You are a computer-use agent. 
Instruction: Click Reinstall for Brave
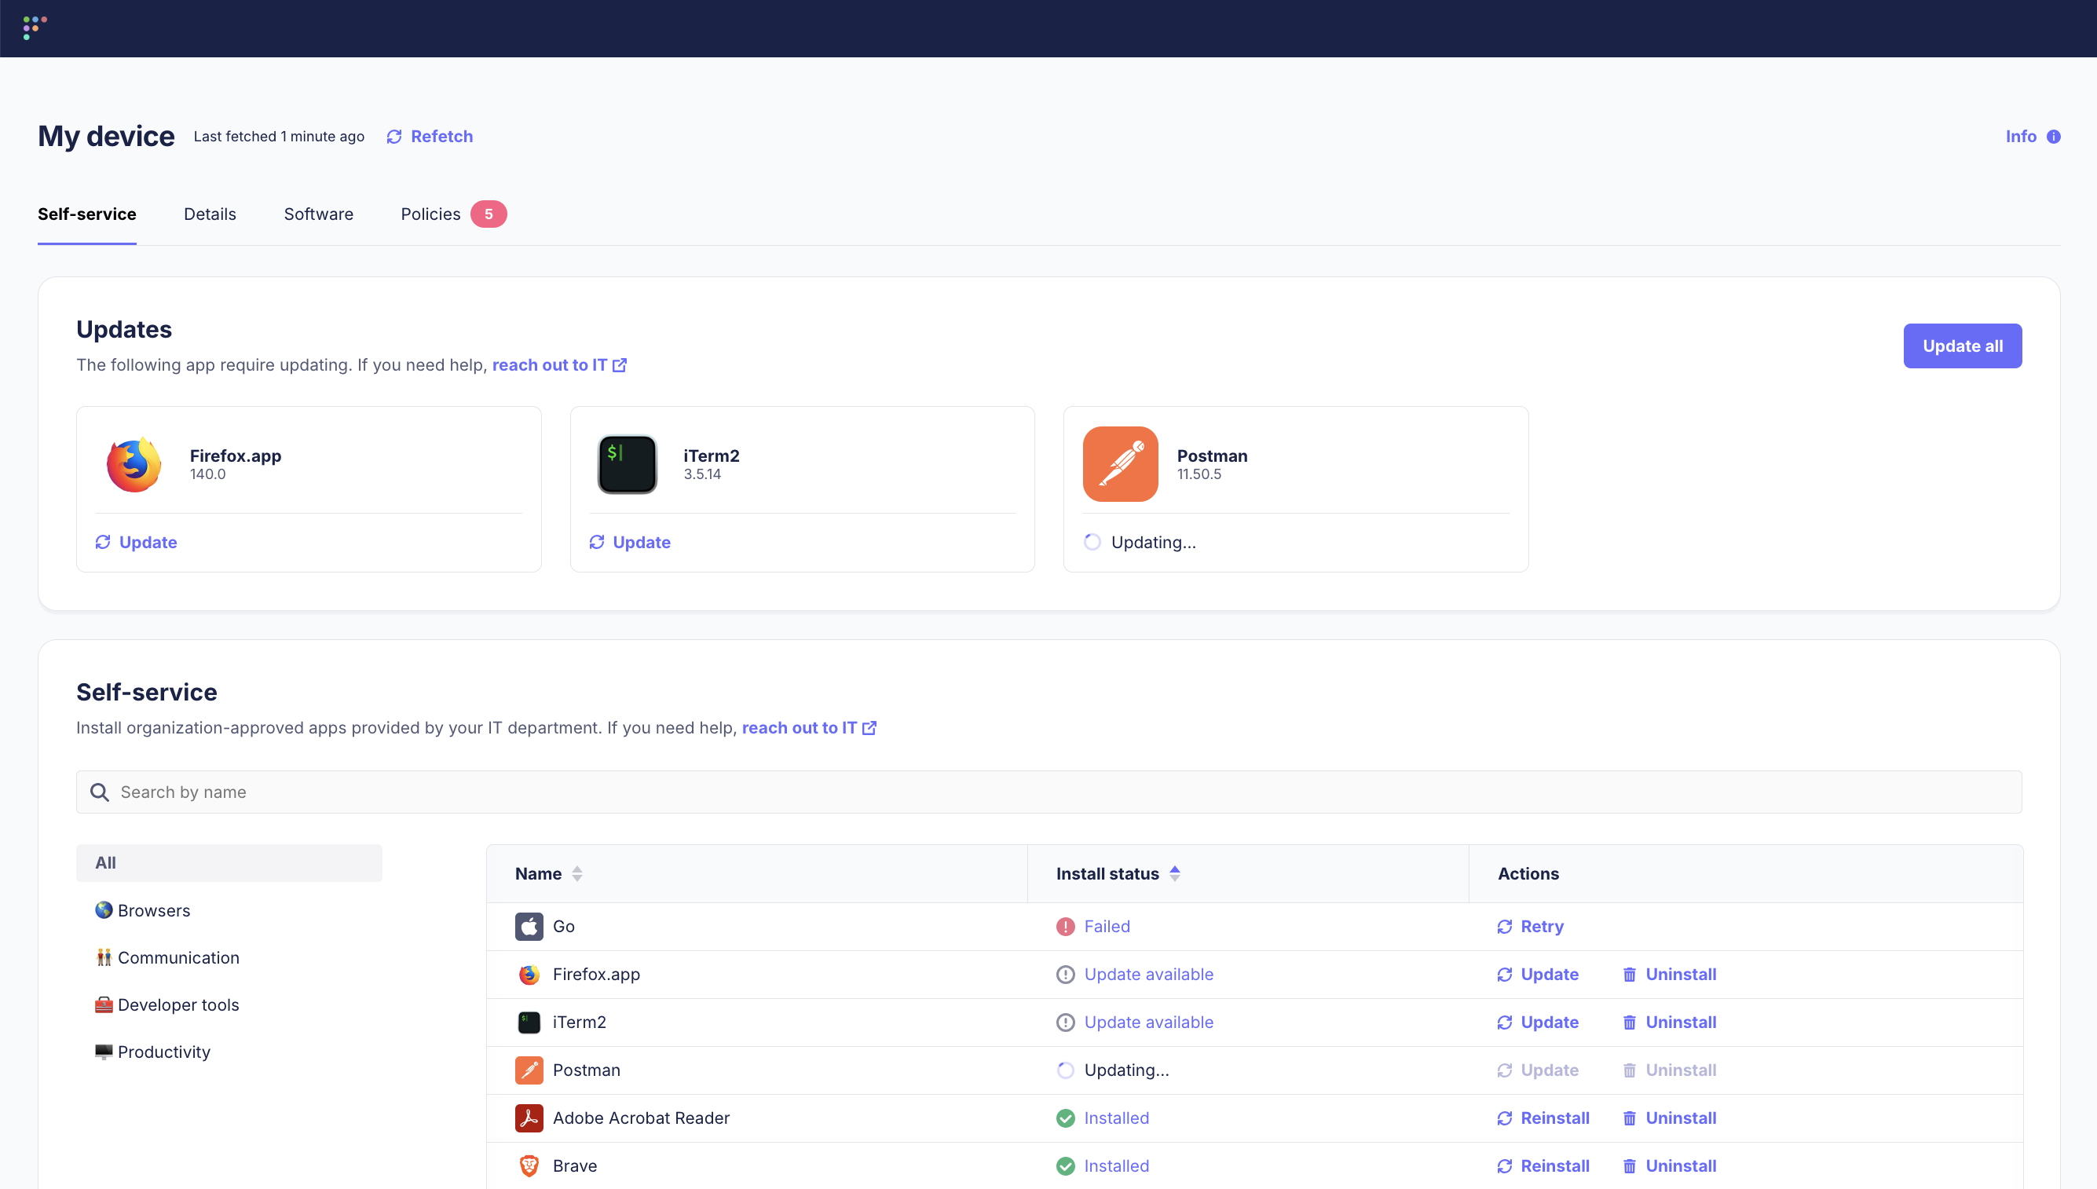pos(1543,1166)
